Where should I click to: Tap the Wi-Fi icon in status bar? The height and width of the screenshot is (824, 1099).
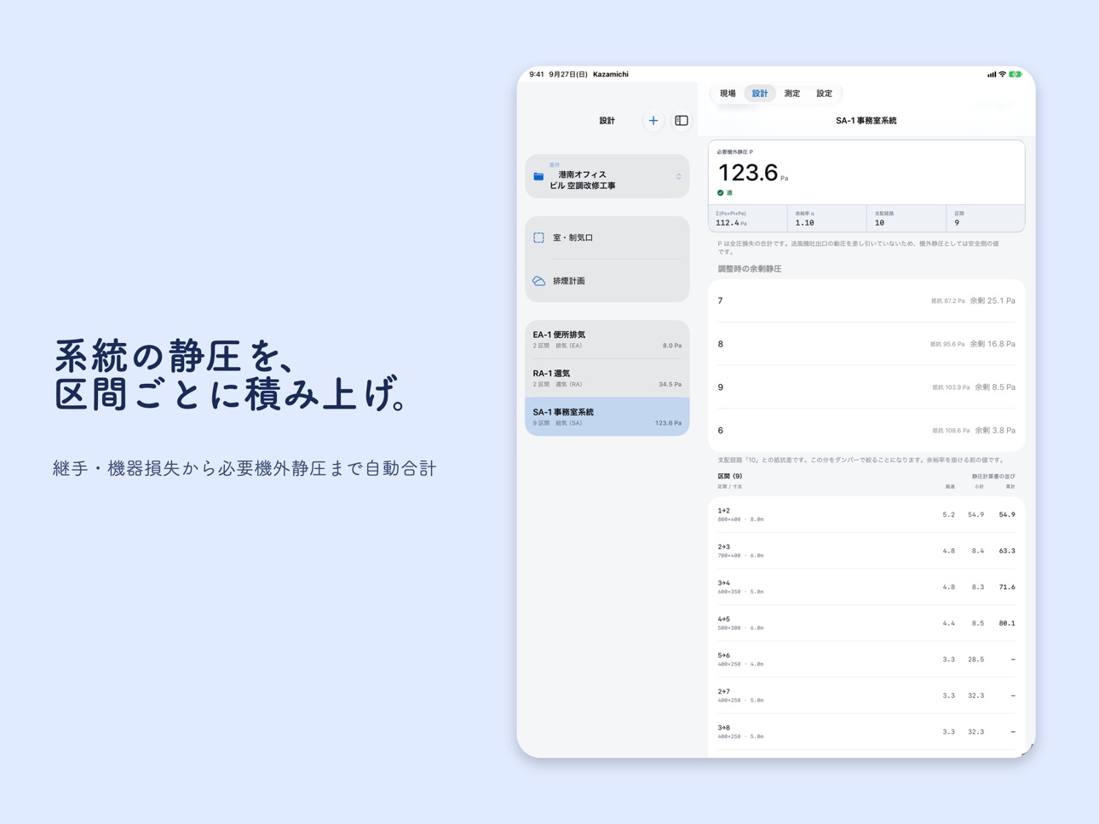(1002, 75)
